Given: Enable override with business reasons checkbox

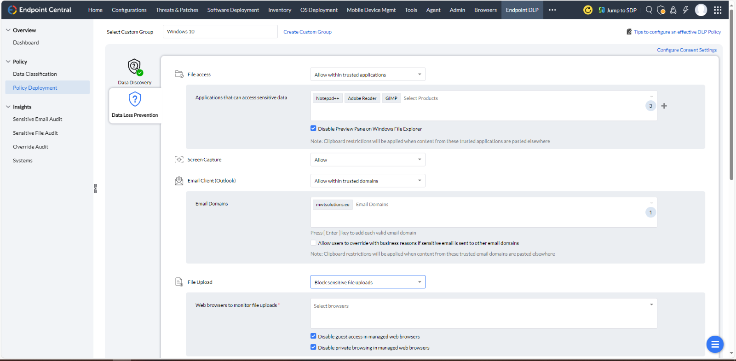Looking at the screenshot, I should click(x=313, y=243).
